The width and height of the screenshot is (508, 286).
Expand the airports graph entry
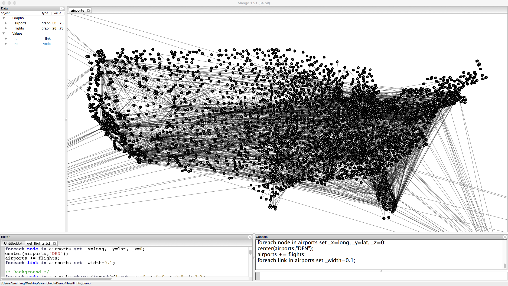coord(6,23)
